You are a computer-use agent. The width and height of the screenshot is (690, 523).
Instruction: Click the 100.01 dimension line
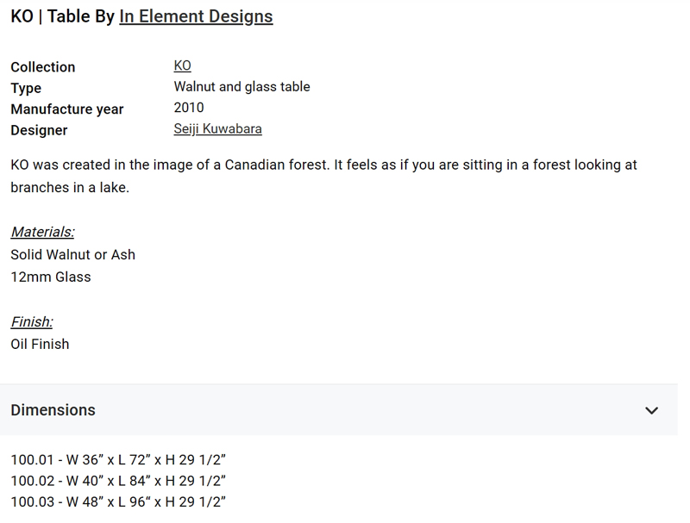click(118, 460)
